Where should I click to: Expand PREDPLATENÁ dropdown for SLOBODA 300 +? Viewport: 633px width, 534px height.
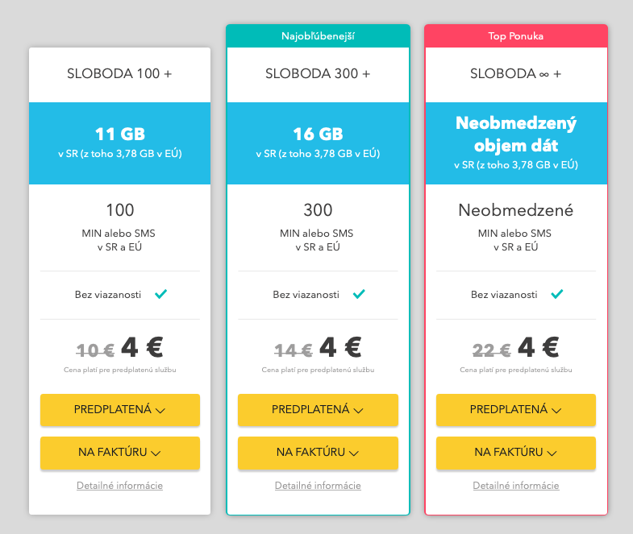pyautogui.click(x=319, y=410)
